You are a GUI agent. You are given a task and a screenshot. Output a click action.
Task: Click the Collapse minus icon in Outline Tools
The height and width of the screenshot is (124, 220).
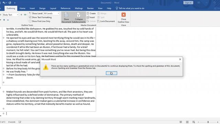tap(8, 20)
